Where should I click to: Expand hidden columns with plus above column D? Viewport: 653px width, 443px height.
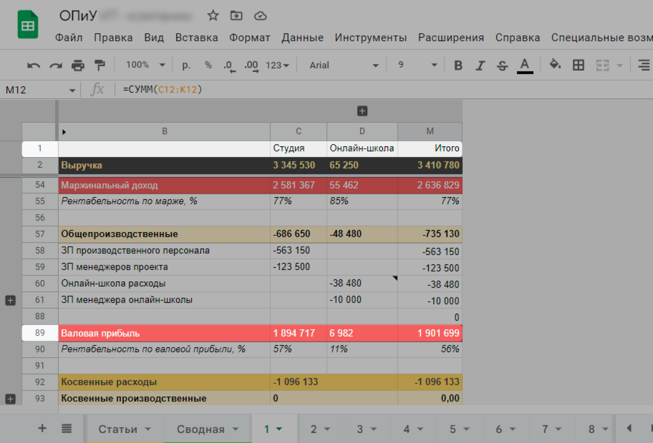pos(362,111)
